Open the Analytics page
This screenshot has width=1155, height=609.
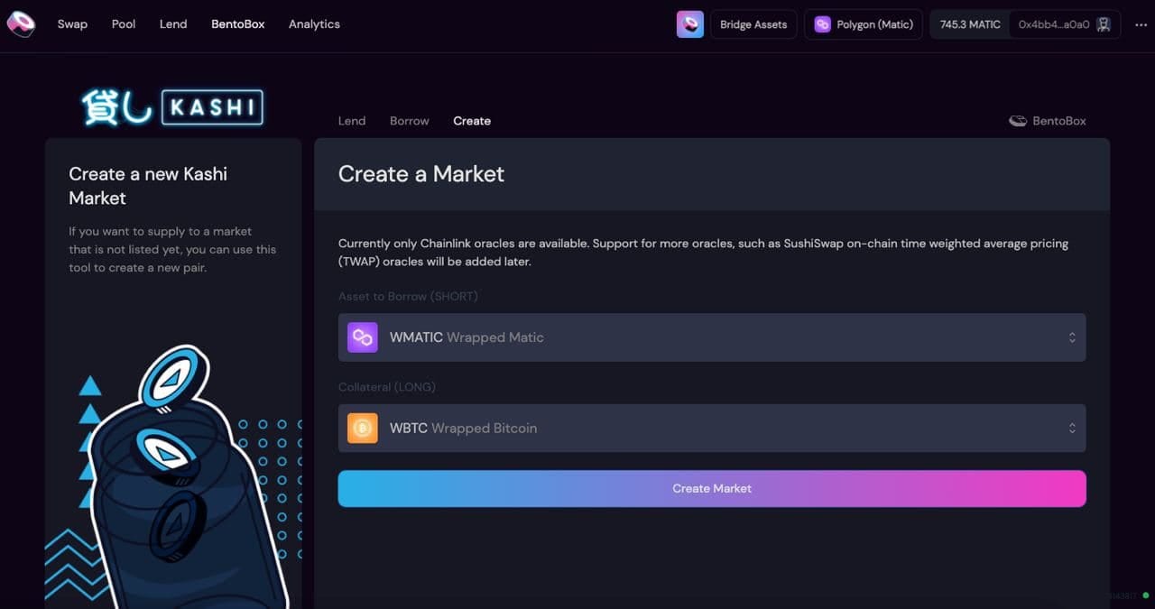click(x=314, y=24)
